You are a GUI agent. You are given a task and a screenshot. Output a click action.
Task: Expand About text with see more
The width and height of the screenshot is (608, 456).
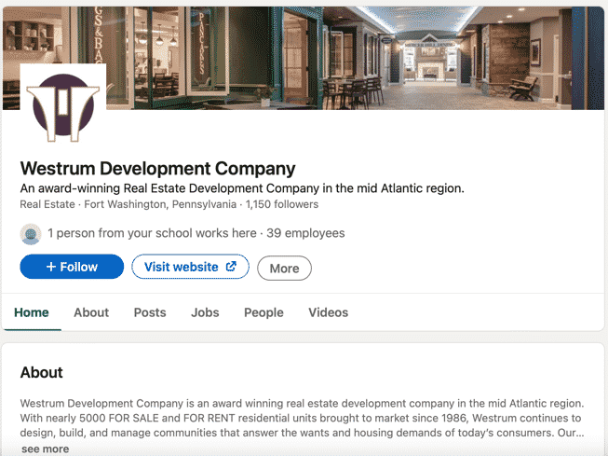pyautogui.click(x=46, y=449)
